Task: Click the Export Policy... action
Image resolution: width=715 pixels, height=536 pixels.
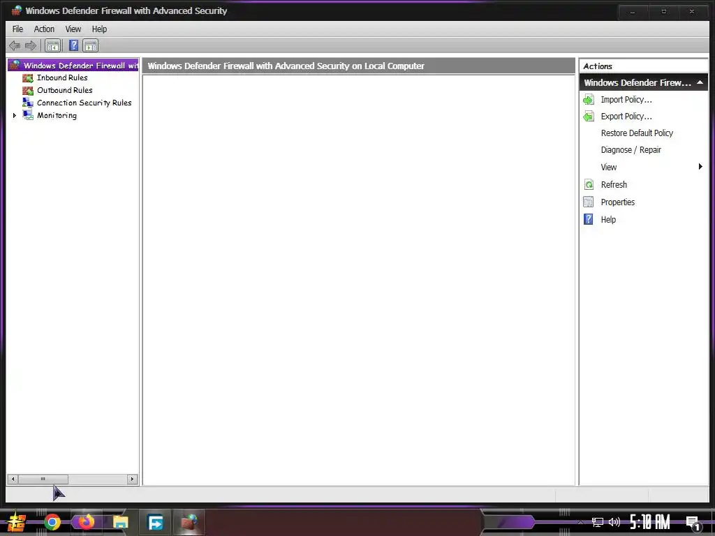Action: (x=626, y=117)
